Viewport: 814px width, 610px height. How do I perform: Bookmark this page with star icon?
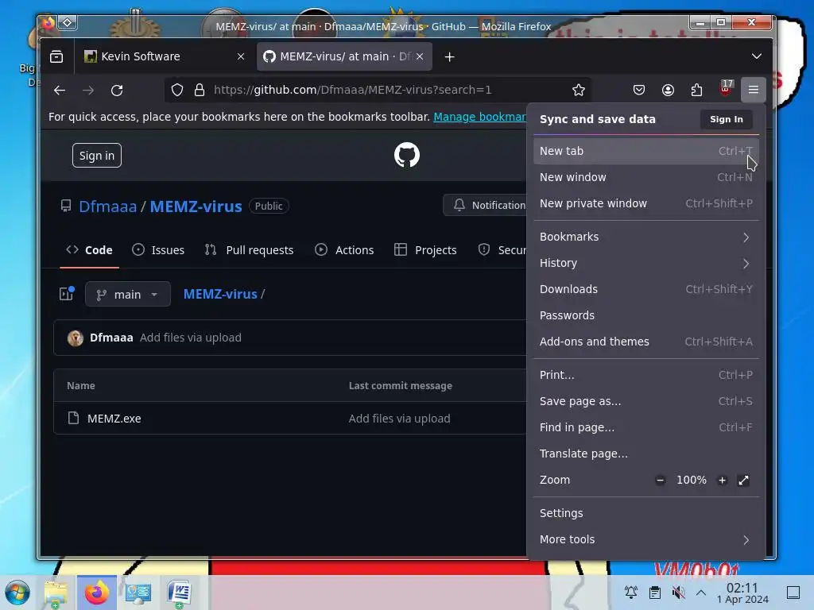pyautogui.click(x=579, y=91)
